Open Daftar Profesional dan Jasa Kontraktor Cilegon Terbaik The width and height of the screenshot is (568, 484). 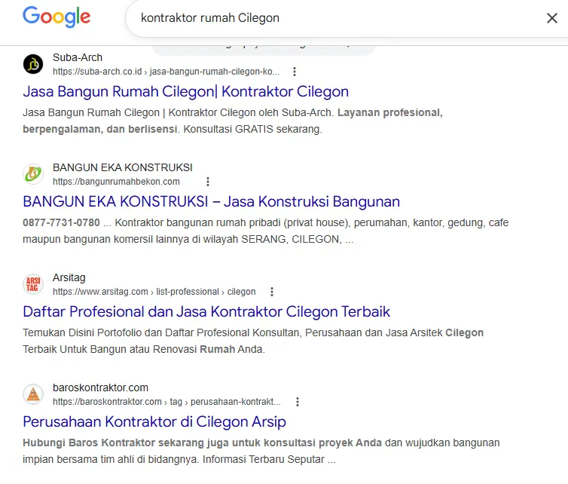(206, 312)
